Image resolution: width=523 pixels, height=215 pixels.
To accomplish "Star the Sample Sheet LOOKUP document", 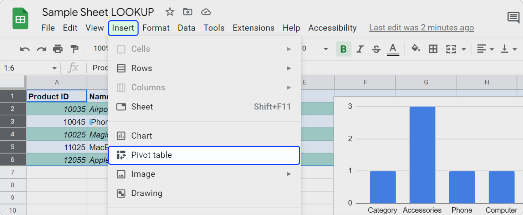I will 169,12.
